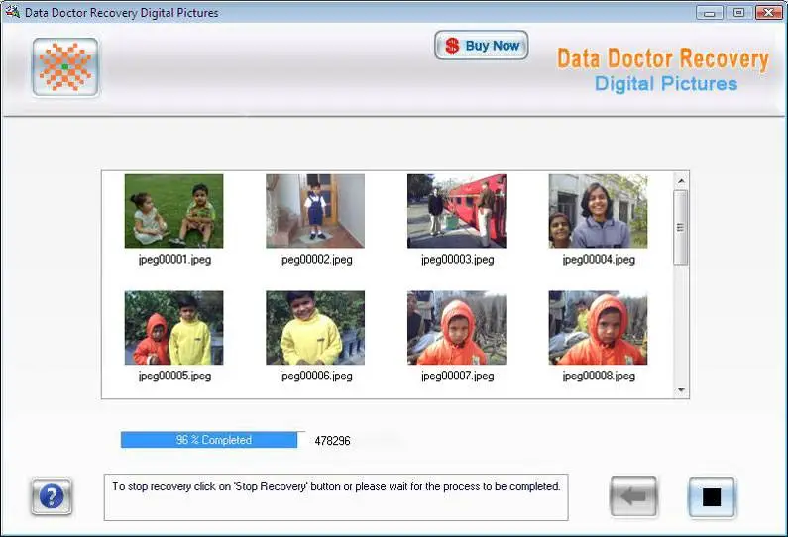Viewport: 788px width, 537px height.
Task: Click the back arrow button
Action: [x=633, y=496]
